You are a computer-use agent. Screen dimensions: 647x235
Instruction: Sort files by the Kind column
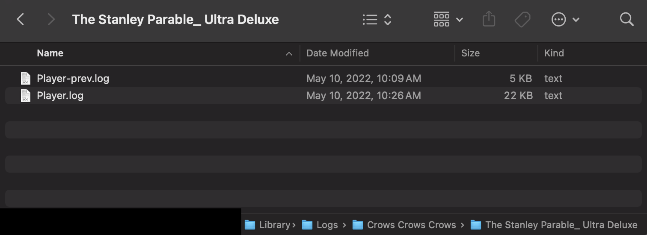[554, 53]
